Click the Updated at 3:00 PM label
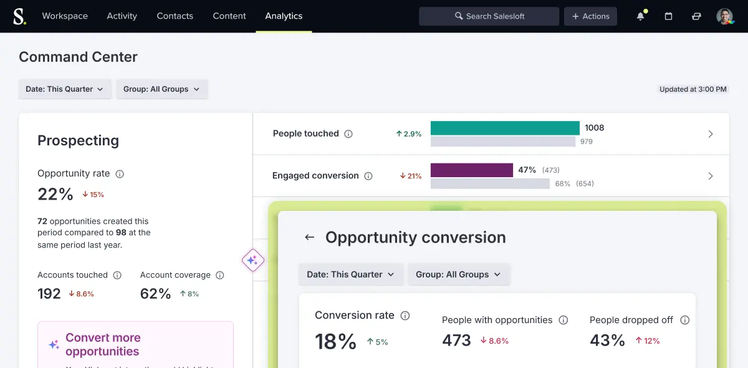The width and height of the screenshot is (748, 368). pos(693,89)
